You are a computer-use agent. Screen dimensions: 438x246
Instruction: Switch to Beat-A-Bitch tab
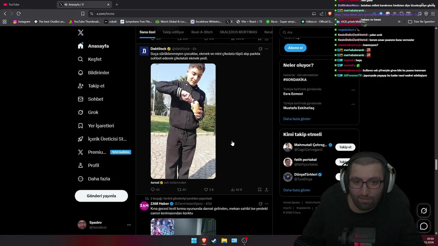click(202, 32)
